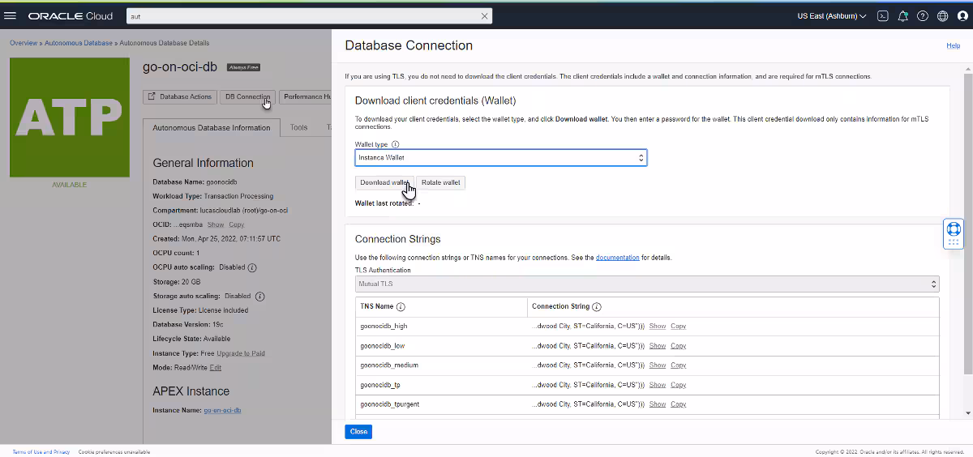
Task: Copy the goonocidb_high connection string
Action: coord(678,327)
